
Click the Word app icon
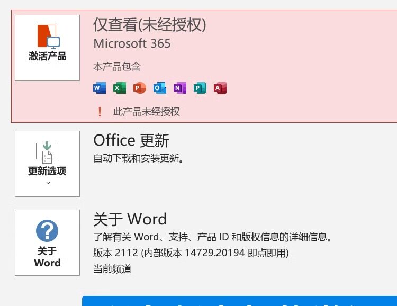(x=100, y=88)
